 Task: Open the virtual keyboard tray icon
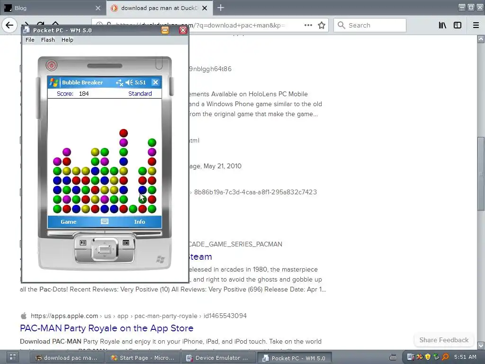coord(393,357)
